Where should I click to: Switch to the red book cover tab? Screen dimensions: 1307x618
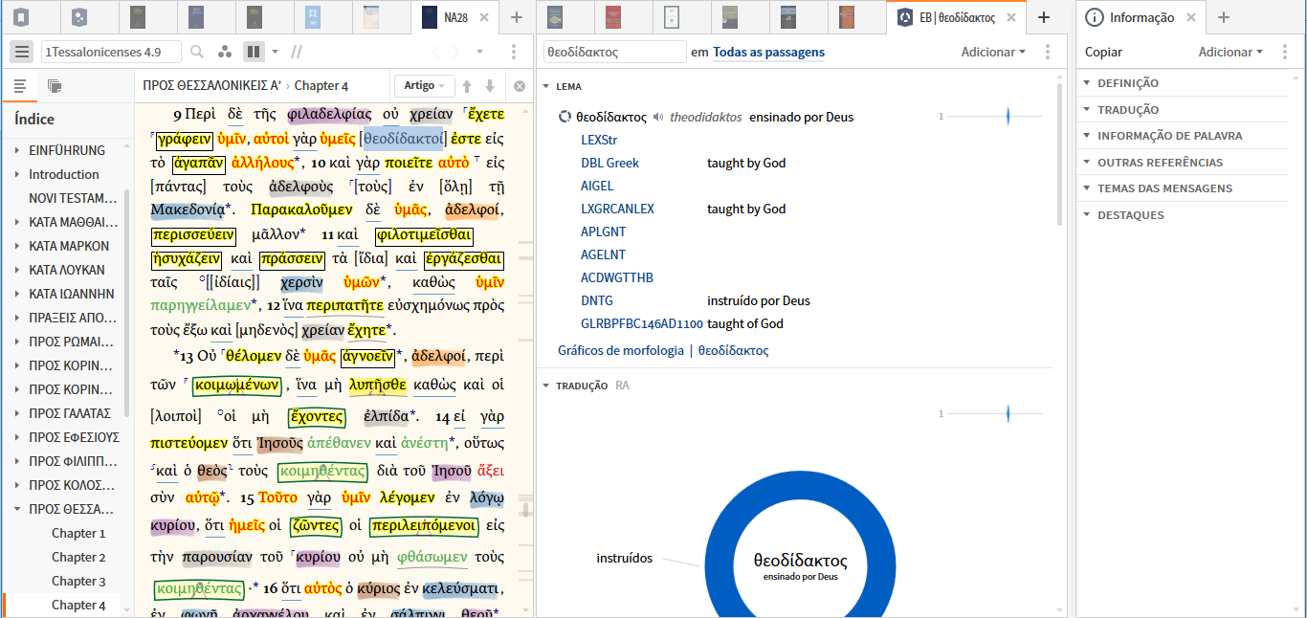click(615, 16)
